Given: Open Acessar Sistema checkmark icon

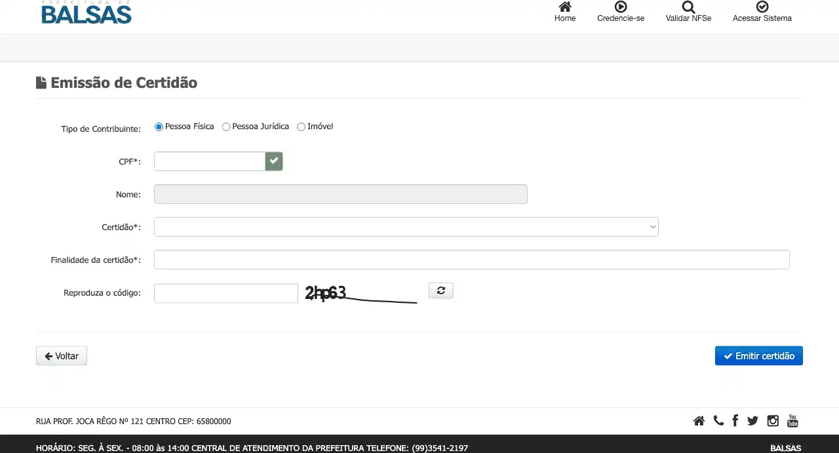Looking at the screenshot, I should tap(762, 7).
